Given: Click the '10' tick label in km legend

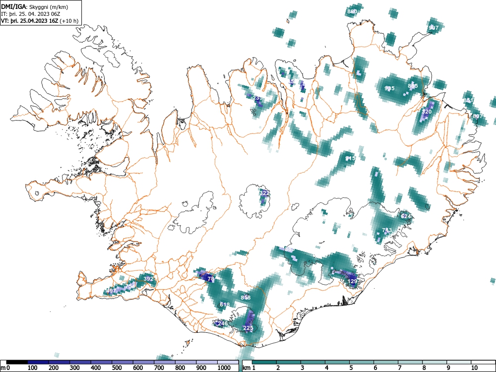Looking at the screenshot, I should click(x=474, y=368).
